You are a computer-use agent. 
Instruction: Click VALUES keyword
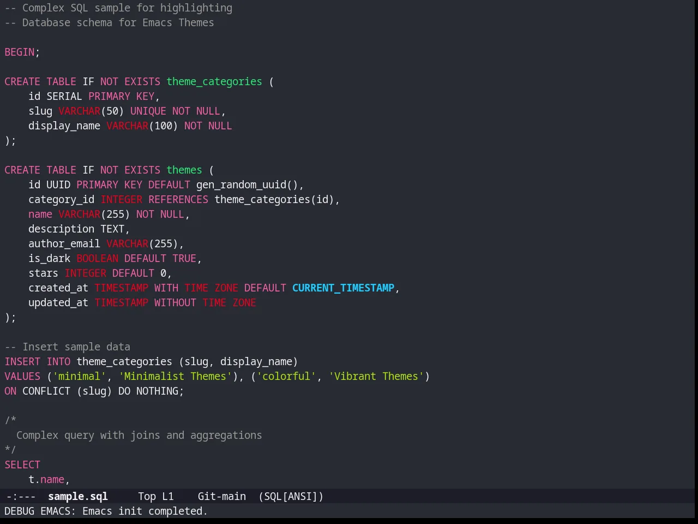tap(22, 376)
